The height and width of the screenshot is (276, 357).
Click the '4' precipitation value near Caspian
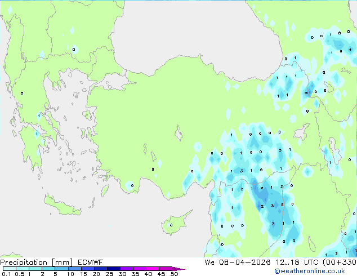350,50
